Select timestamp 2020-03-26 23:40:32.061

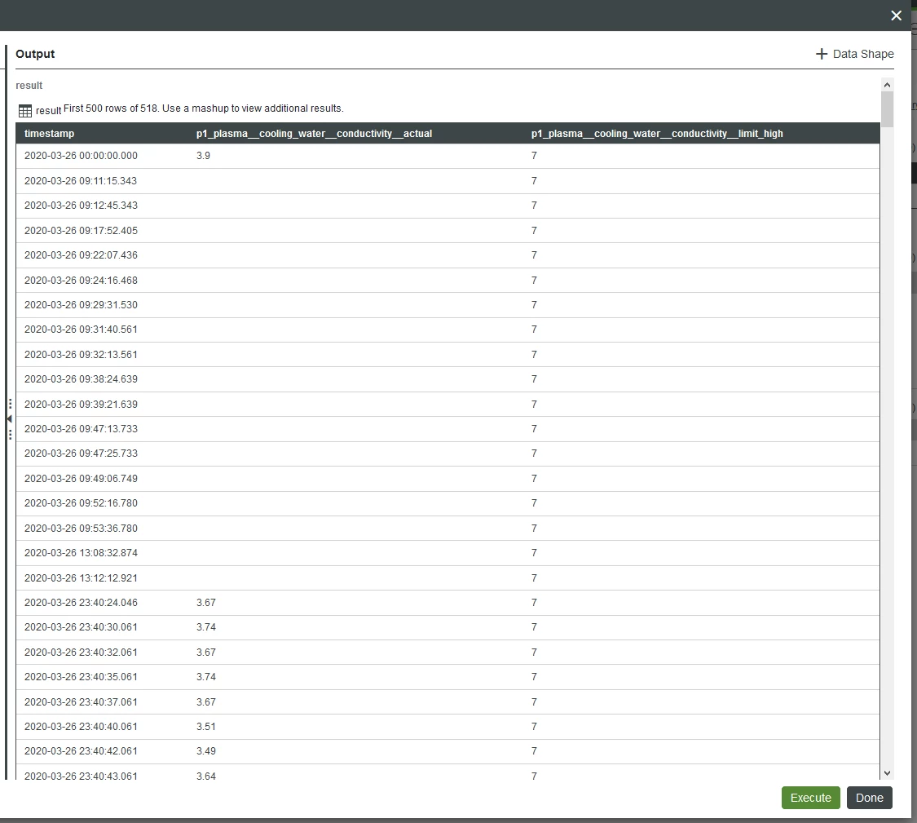tap(81, 653)
